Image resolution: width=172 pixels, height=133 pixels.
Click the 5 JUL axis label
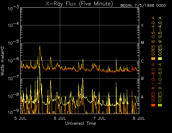point(20,118)
